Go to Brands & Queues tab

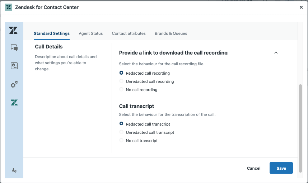[x=171, y=33]
